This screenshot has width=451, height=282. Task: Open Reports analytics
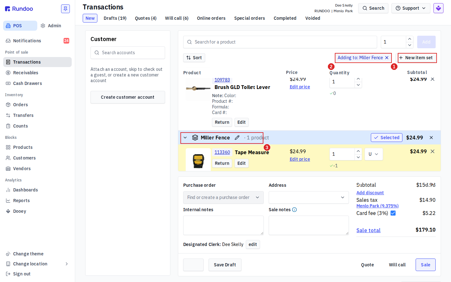[x=38, y=201]
